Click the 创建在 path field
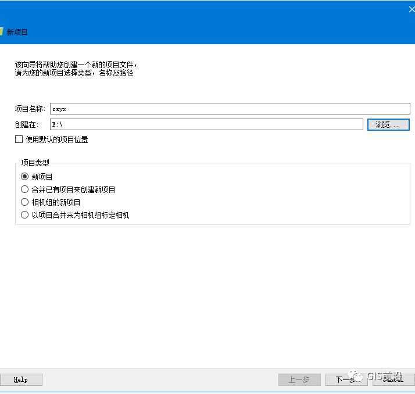Viewport: 415px width, 394px height. tap(206, 124)
